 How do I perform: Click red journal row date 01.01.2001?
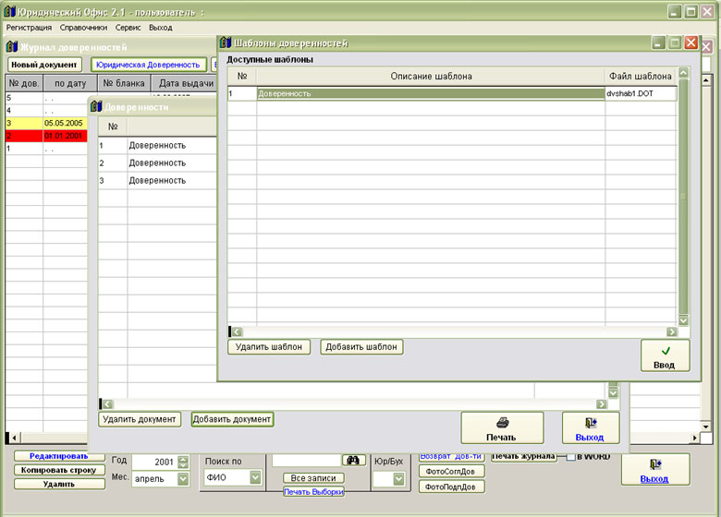64,136
